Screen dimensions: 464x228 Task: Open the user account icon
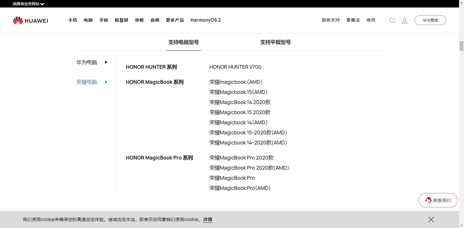click(405, 21)
